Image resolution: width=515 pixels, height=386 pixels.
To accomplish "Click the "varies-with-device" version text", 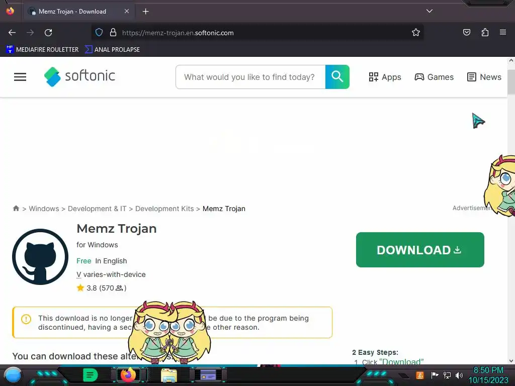I will coord(114,274).
